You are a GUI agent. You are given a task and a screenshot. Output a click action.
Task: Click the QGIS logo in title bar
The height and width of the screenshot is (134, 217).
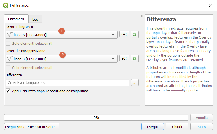click(5, 5)
